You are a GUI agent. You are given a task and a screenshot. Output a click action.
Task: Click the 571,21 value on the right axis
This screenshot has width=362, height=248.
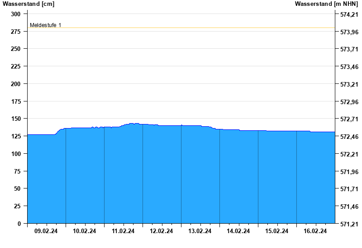pyautogui.click(x=349, y=224)
